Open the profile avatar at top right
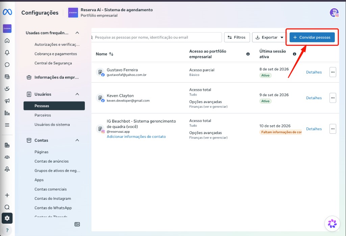The width and height of the screenshot is (346, 236). [x=334, y=13]
